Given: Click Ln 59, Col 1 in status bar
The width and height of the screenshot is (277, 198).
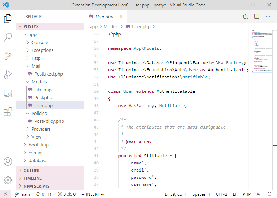Looking at the screenshot, I should 176,194.
